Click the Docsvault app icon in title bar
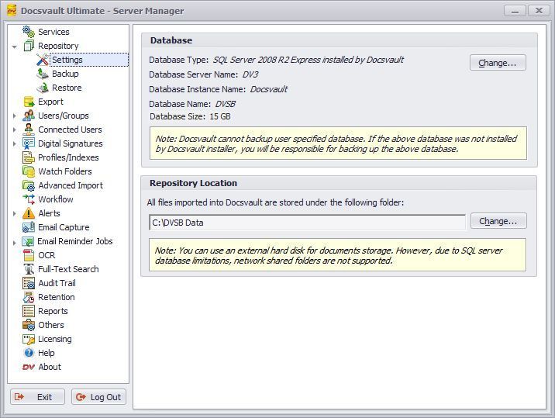 point(12,11)
